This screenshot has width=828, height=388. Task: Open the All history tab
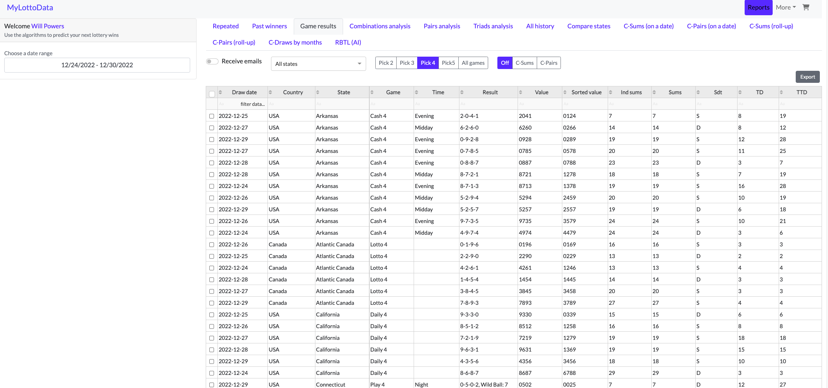click(x=540, y=26)
